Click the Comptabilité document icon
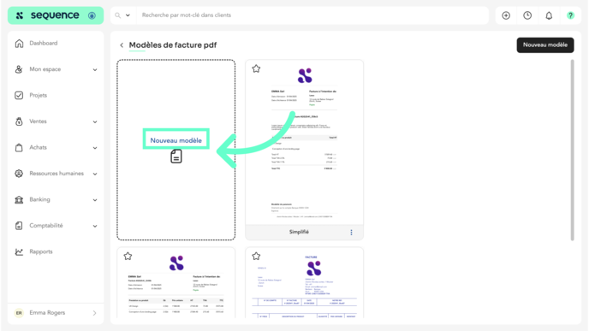589x331 pixels. click(x=19, y=226)
